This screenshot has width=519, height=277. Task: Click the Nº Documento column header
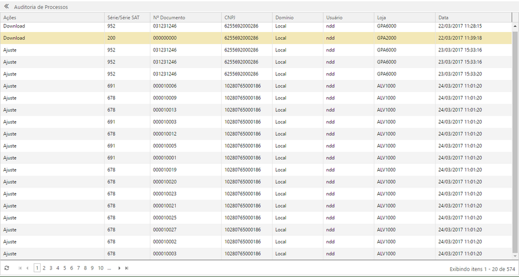[x=169, y=18]
